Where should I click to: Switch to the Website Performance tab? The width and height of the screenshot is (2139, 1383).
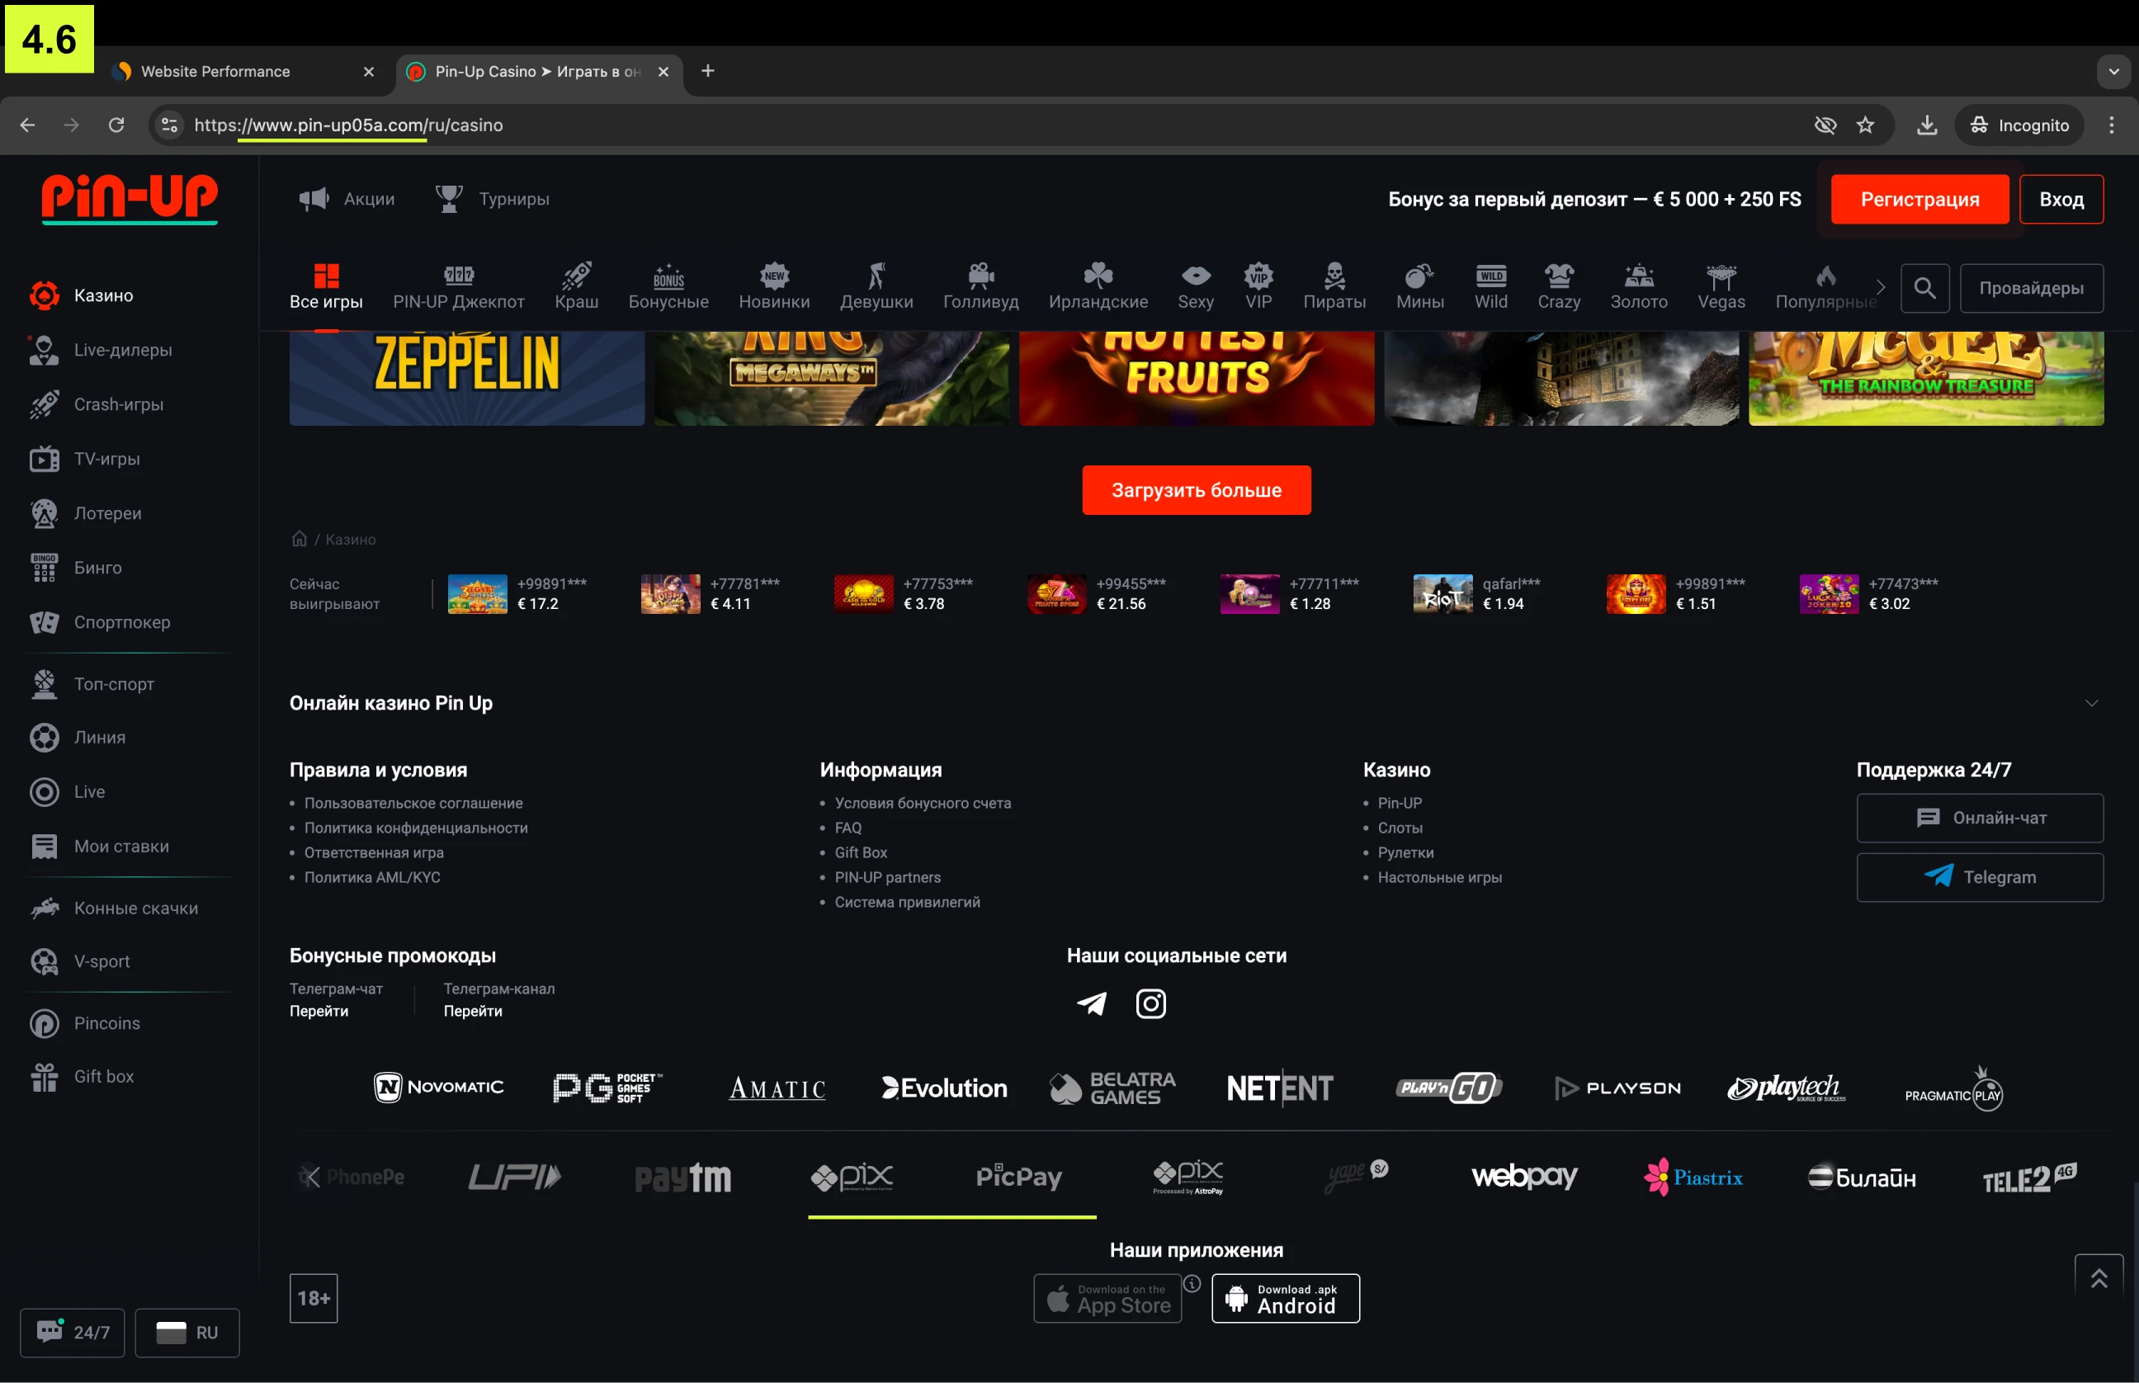pyautogui.click(x=215, y=71)
